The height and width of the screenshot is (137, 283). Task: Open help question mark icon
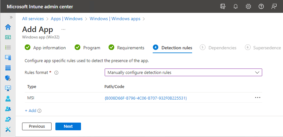tap(261, 7)
